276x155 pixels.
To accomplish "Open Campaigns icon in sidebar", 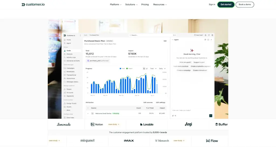I will tap(65, 68).
